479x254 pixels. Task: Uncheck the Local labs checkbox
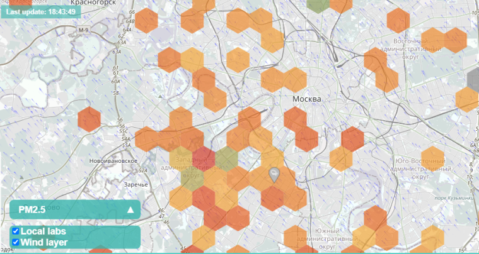click(x=16, y=231)
